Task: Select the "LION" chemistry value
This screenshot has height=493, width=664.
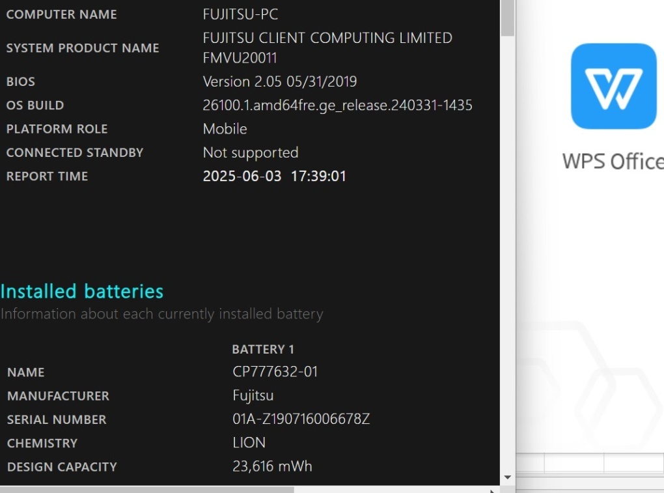Action: 249,443
